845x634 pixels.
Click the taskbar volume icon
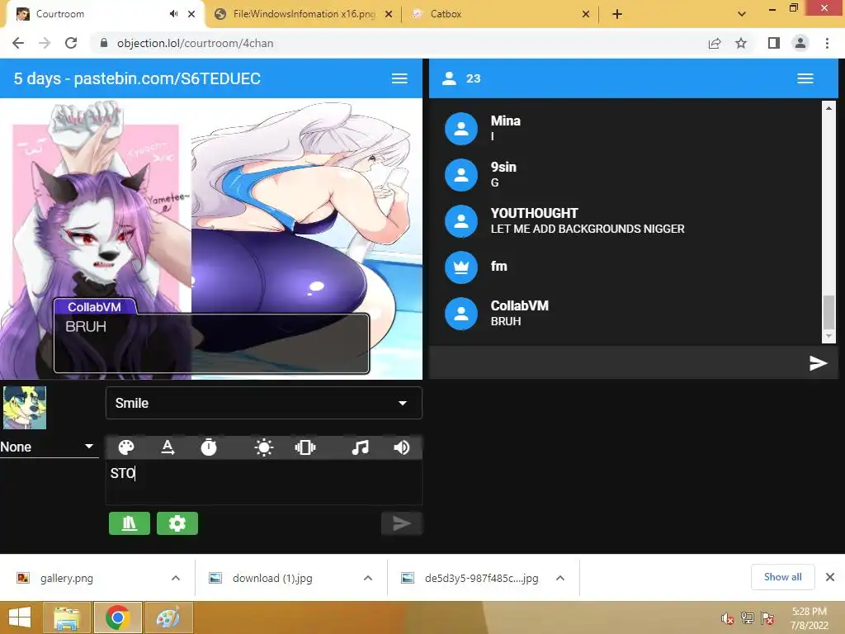pos(728,618)
